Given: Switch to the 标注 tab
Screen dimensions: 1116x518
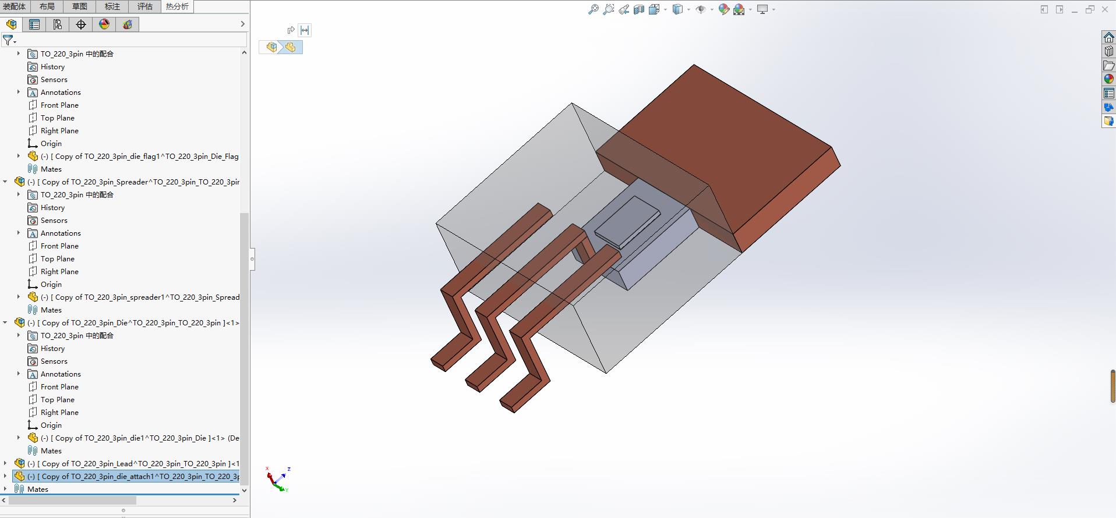Looking at the screenshot, I should [x=112, y=6].
